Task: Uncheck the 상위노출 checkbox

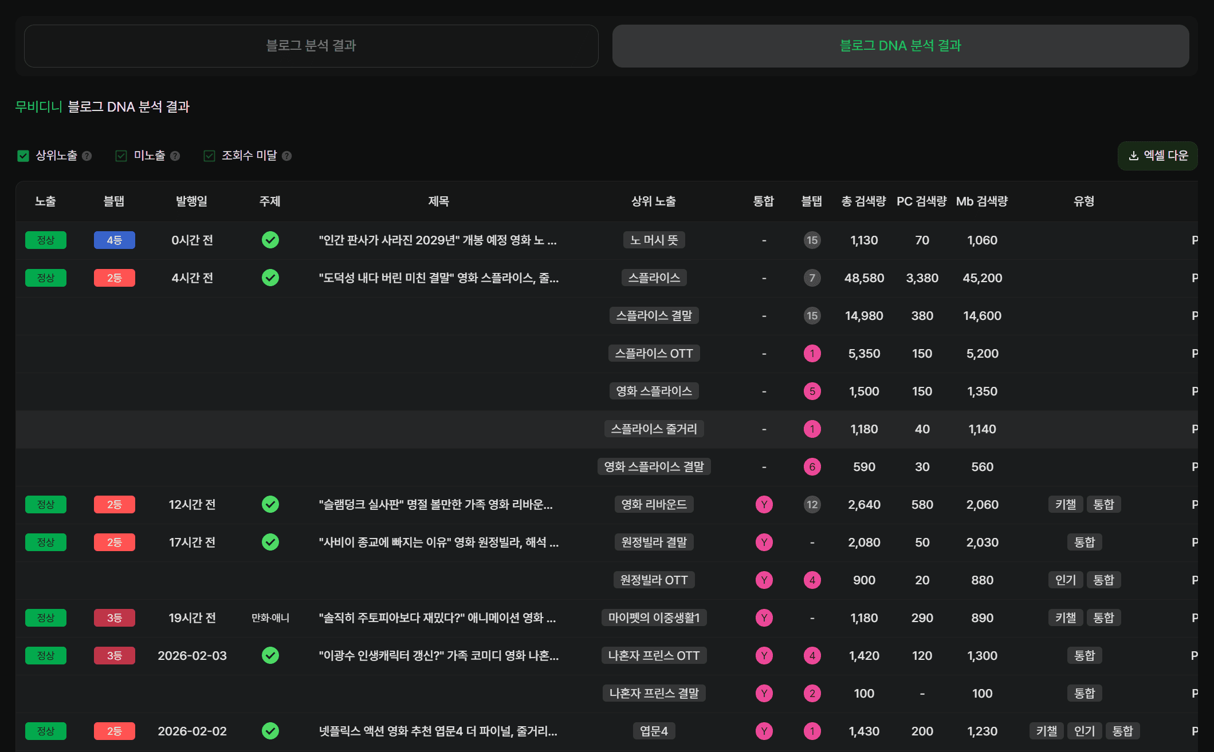Action: tap(23, 156)
